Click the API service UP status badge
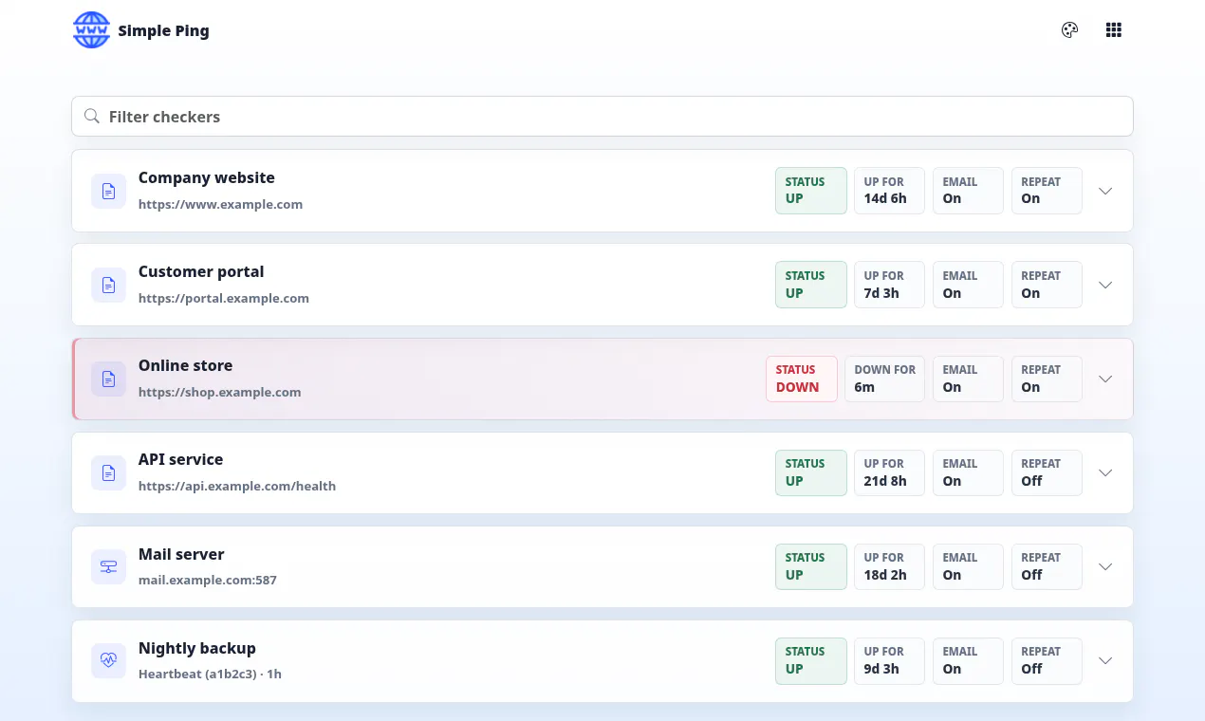The width and height of the screenshot is (1205, 721). click(x=811, y=472)
